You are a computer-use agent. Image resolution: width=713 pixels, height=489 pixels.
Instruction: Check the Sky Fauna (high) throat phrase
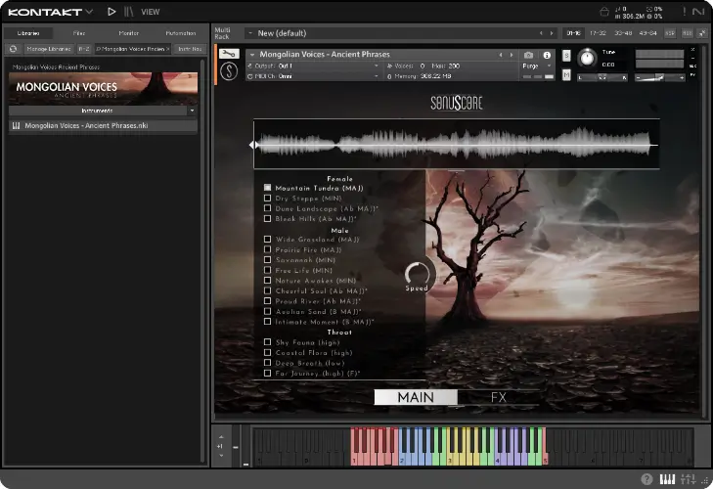pos(268,342)
